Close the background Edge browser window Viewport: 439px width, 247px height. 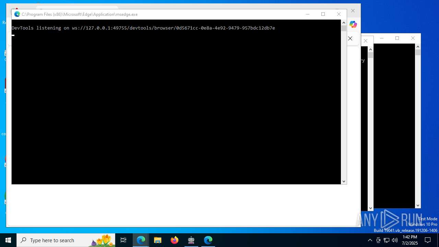point(353,11)
